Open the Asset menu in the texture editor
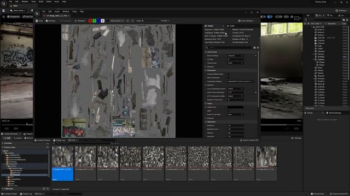 click(57, 11)
